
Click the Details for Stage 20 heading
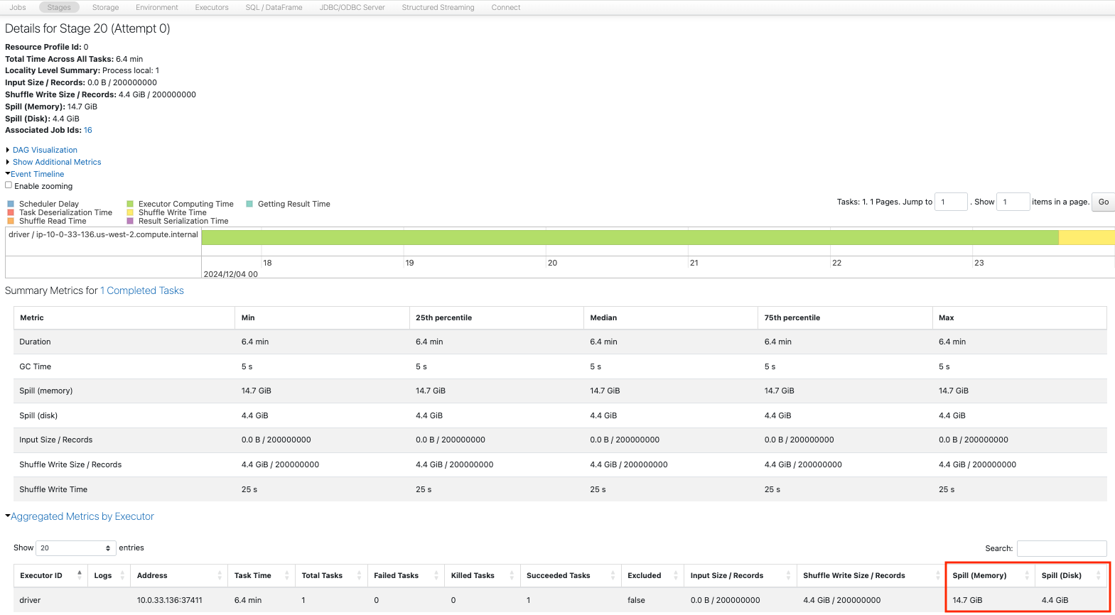pos(87,28)
